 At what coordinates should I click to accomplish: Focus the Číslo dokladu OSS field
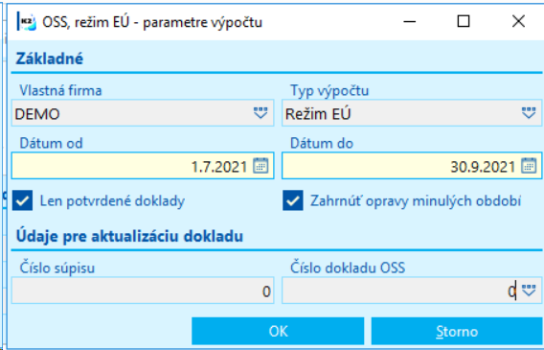401,291
